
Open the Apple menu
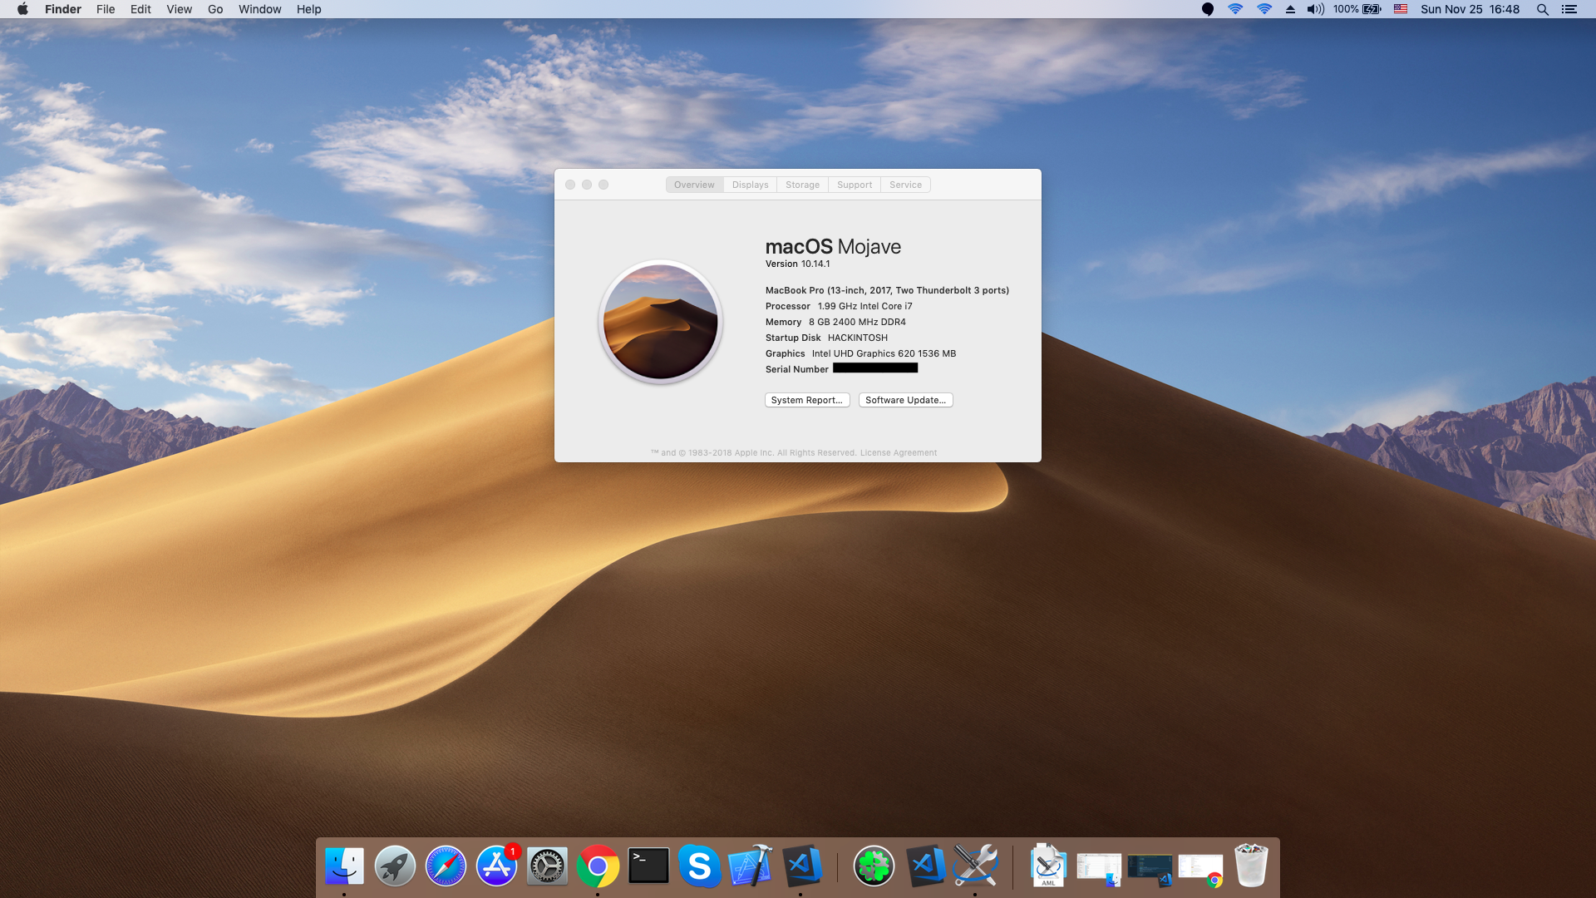(22, 9)
